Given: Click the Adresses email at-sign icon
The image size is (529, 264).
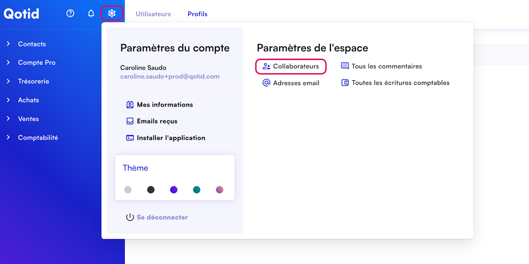Looking at the screenshot, I should (x=266, y=83).
